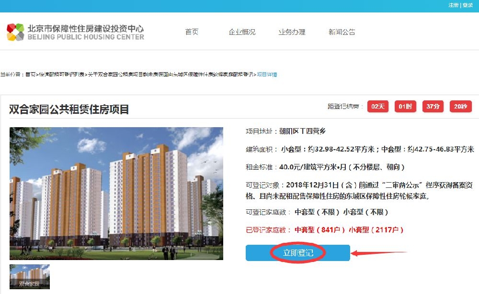Image resolution: width=479 pixels, height=294 pixels.
Task: Click the 立即登记 register button
Action: [x=298, y=253]
